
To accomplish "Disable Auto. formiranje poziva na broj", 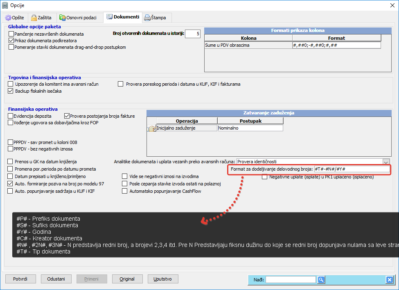I will (x=11, y=184).
